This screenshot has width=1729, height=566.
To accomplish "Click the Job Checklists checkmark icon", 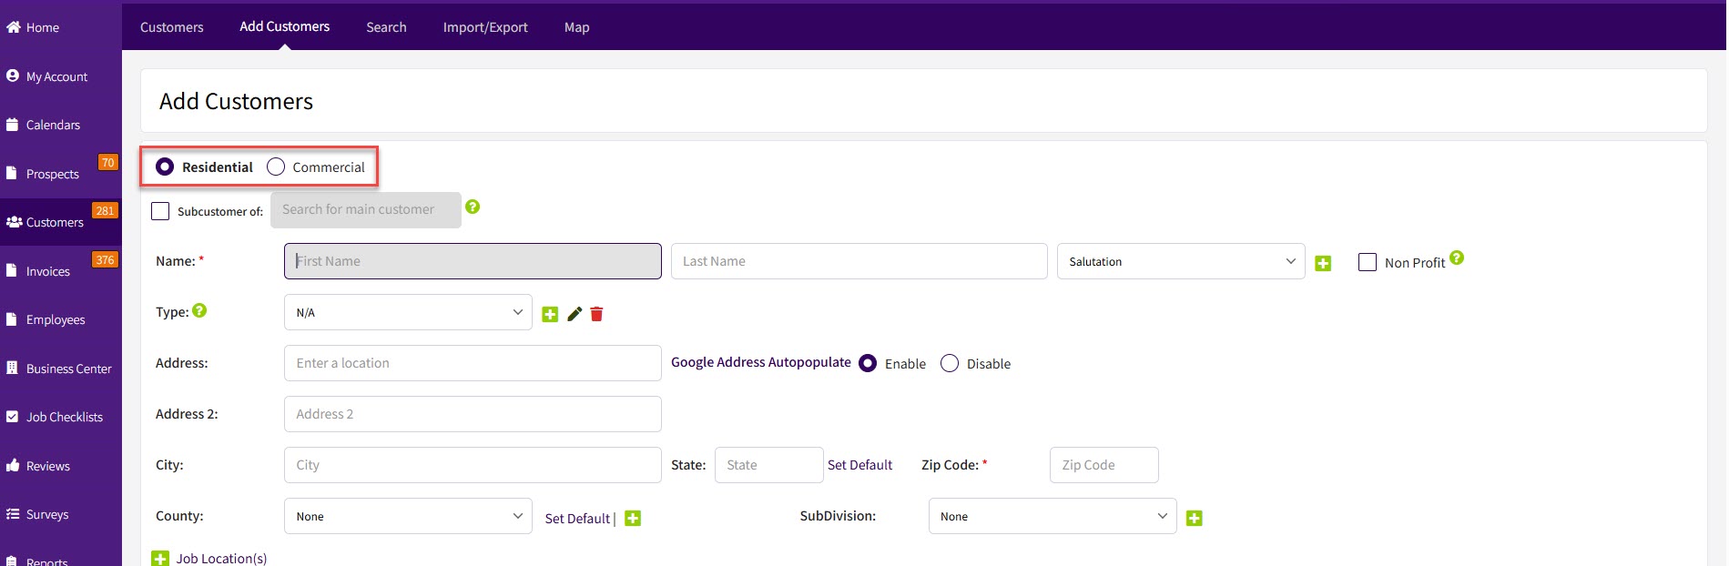I will (12, 417).
